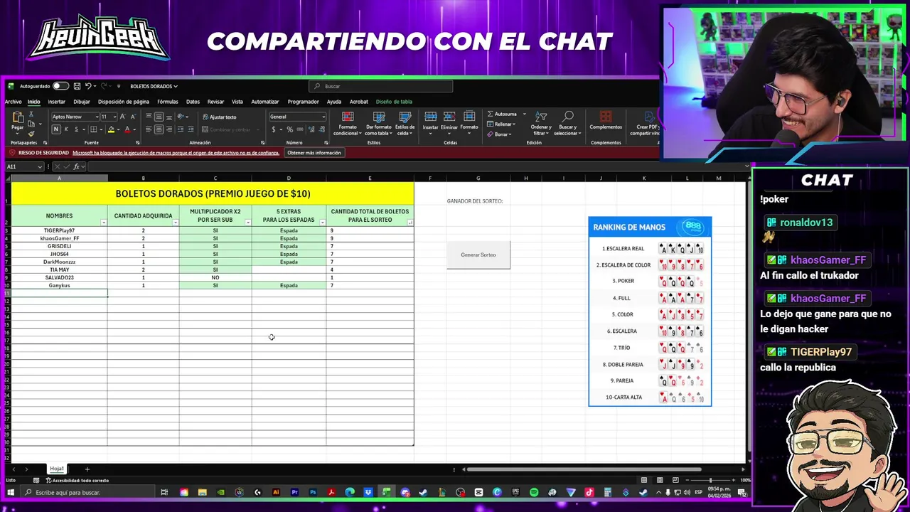Switch to the Programador tab

click(303, 102)
